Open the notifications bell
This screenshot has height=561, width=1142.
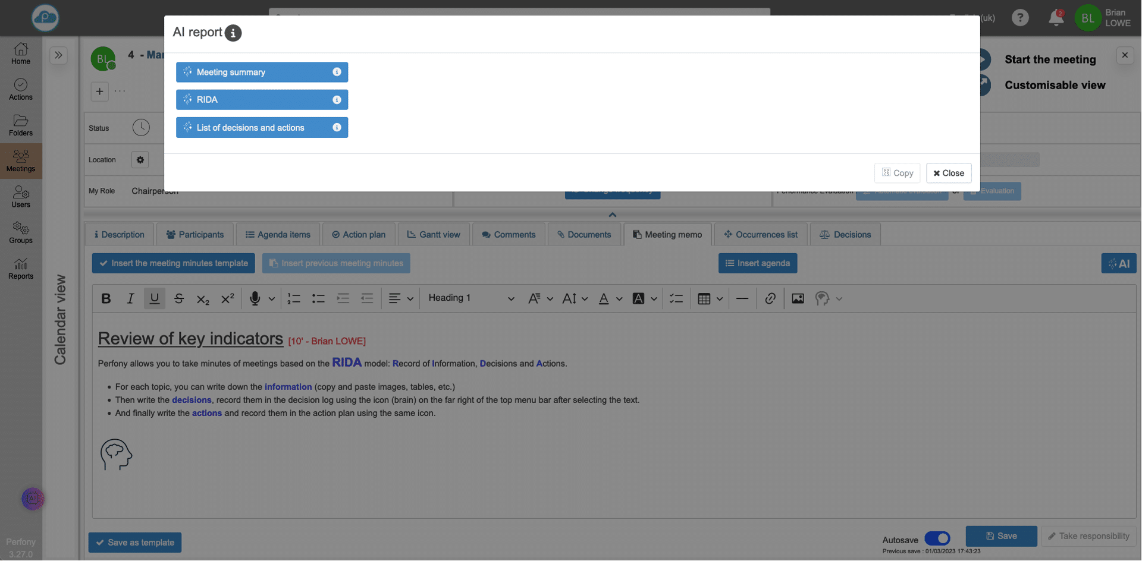1056,18
